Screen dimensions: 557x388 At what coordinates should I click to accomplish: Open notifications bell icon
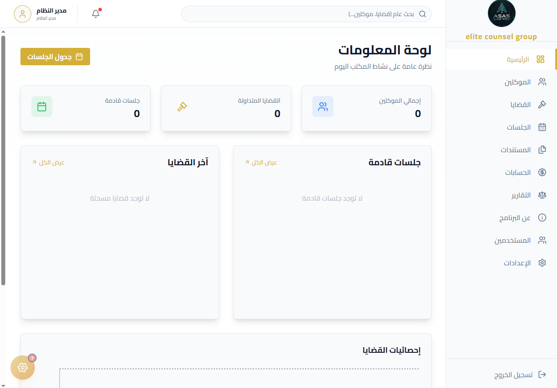[96, 14]
